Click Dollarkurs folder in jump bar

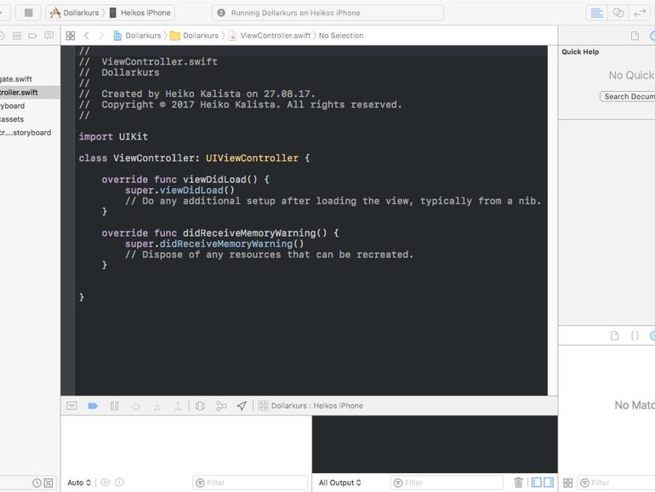tap(194, 36)
